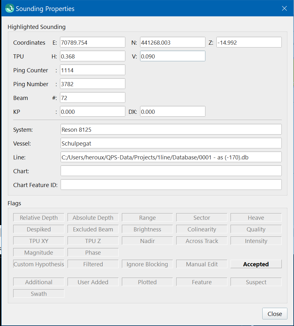Screen dimensions: 294x326
Task: Toggle the Range flag
Action: [x=147, y=218]
